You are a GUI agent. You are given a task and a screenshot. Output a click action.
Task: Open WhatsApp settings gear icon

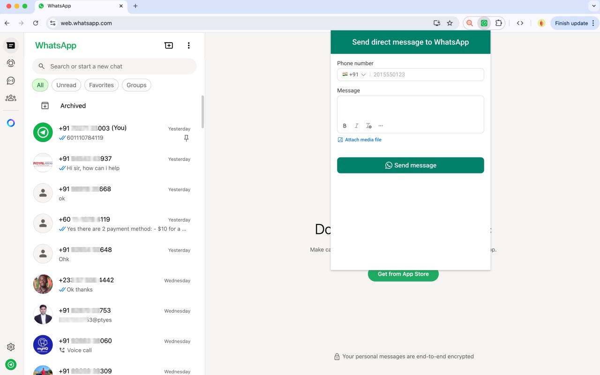pyautogui.click(x=11, y=347)
